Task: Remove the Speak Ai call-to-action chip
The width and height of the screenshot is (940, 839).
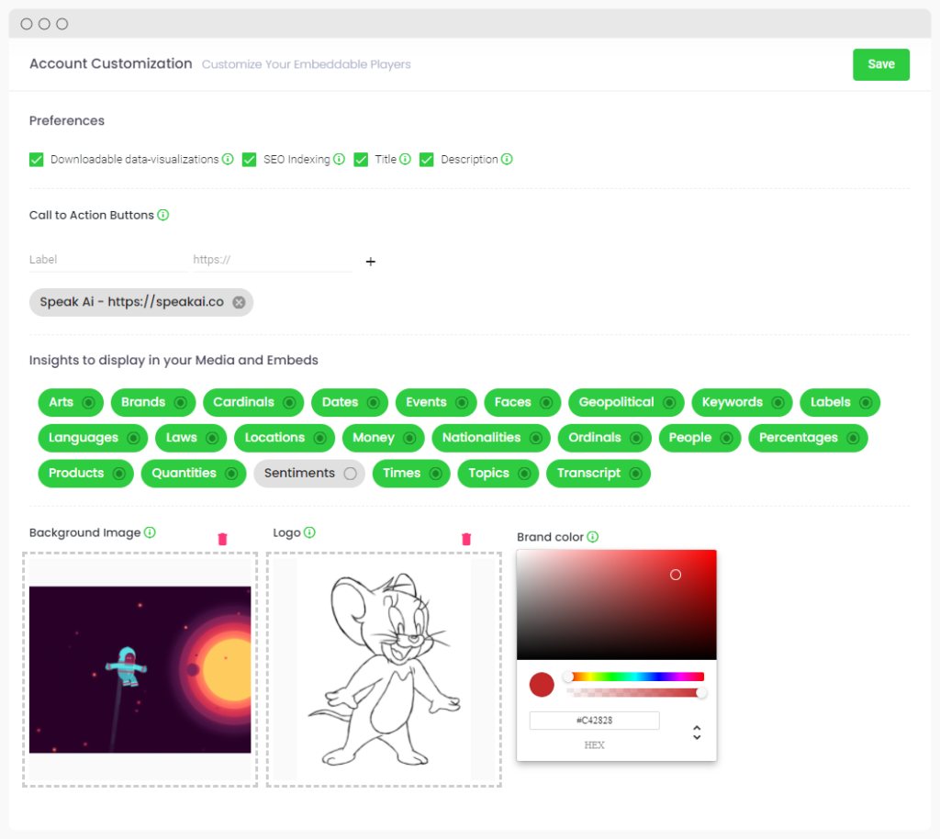Action: (239, 302)
